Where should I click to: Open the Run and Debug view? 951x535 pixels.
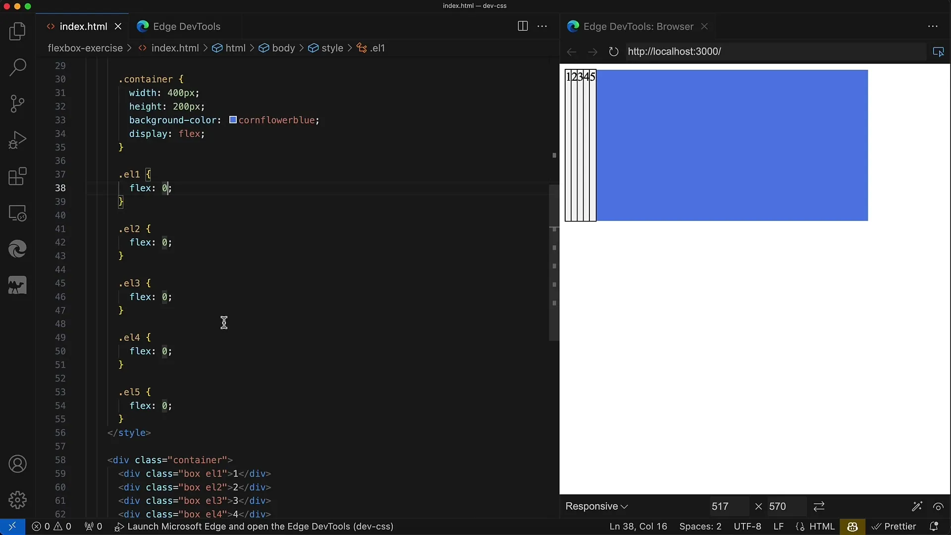pos(18,140)
